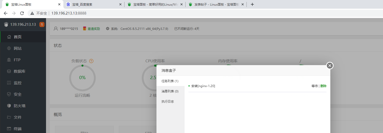
Task: Go forward in browser history
Action: (x=14, y=13)
